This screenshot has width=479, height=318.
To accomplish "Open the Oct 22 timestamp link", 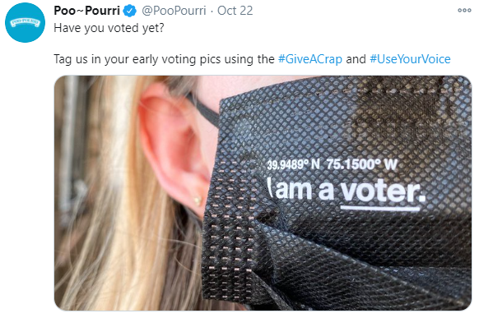I will click(235, 11).
